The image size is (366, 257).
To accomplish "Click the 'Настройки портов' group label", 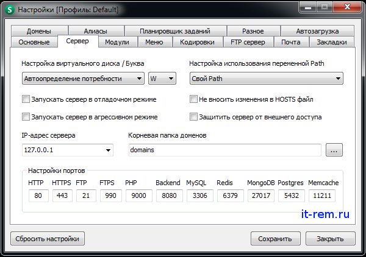I will 57,171.
